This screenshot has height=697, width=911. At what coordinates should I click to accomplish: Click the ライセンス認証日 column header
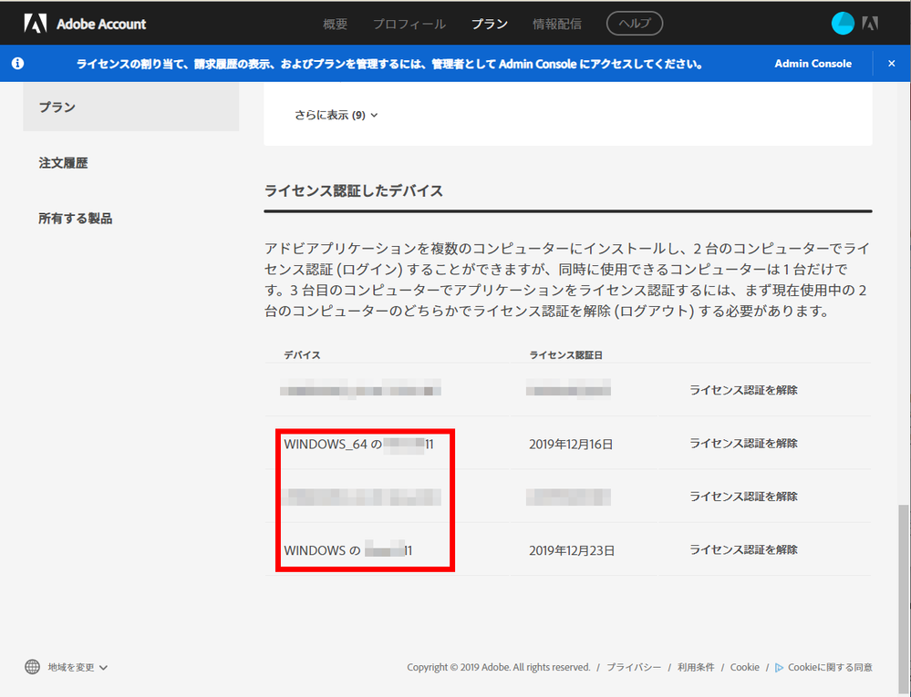(x=565, y=354)
